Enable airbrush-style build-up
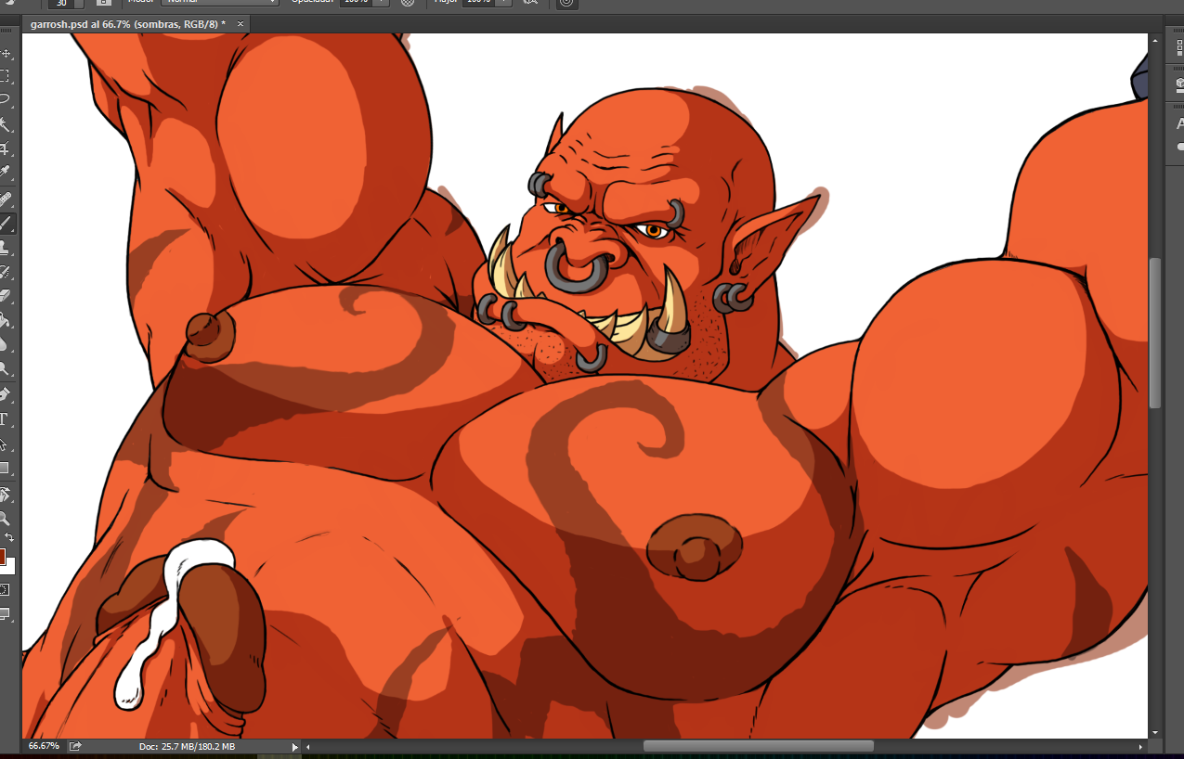This screenshot has height=759, width=1184. point(530,2)
